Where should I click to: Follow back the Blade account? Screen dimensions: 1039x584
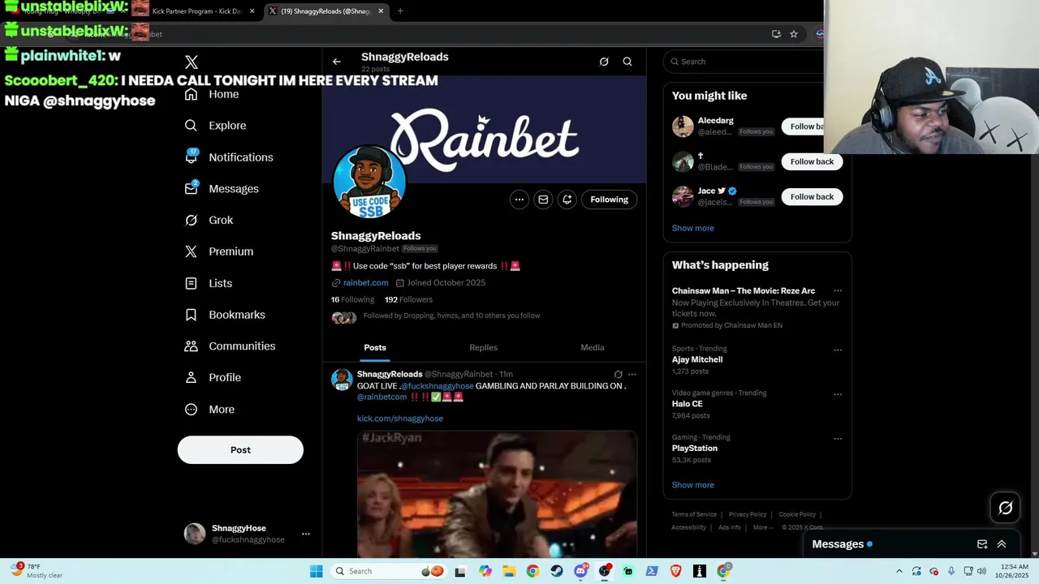[812, 161]
